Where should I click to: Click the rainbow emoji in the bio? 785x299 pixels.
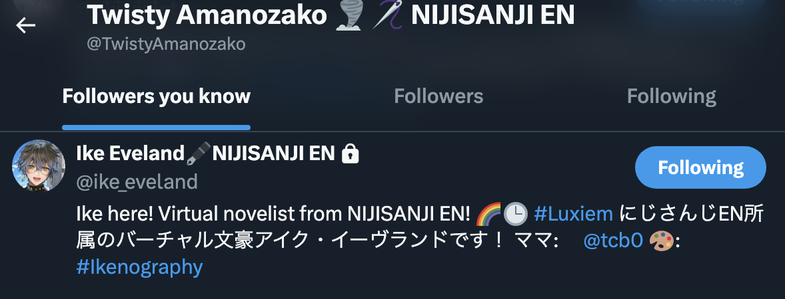[x=488, y=214]
